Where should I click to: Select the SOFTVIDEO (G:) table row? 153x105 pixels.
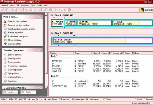click(x=95, y=86)
